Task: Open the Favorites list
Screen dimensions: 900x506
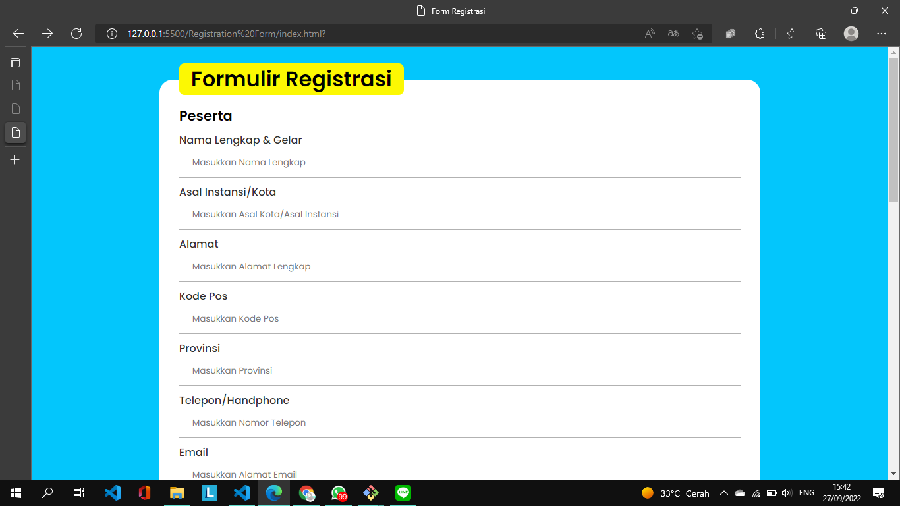Action: tap(792, 34)
